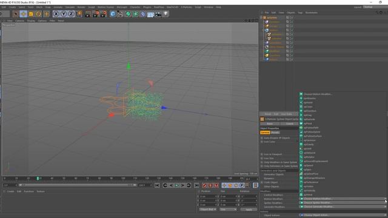
Task: Choose xpGravity from the modifier list
Action: coord(309,145)
